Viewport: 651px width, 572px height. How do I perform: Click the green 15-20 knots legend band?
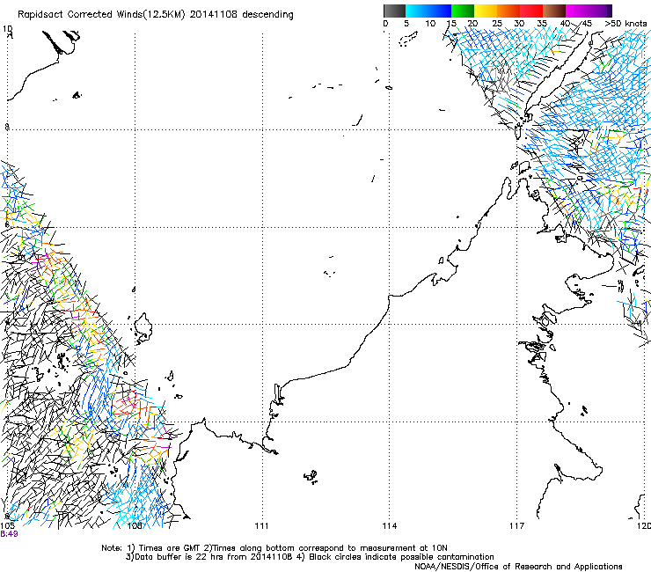click(463, 11)
